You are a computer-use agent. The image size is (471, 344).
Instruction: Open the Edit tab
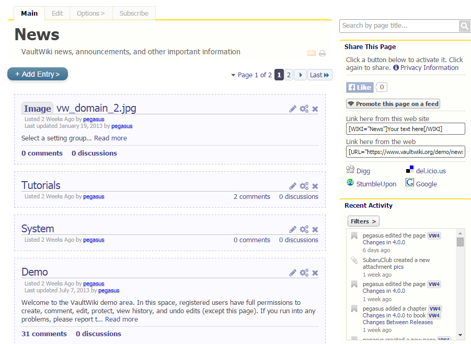(57, 14)
